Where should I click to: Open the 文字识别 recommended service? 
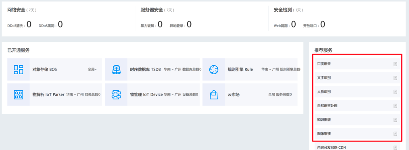[x=357, y=78]
